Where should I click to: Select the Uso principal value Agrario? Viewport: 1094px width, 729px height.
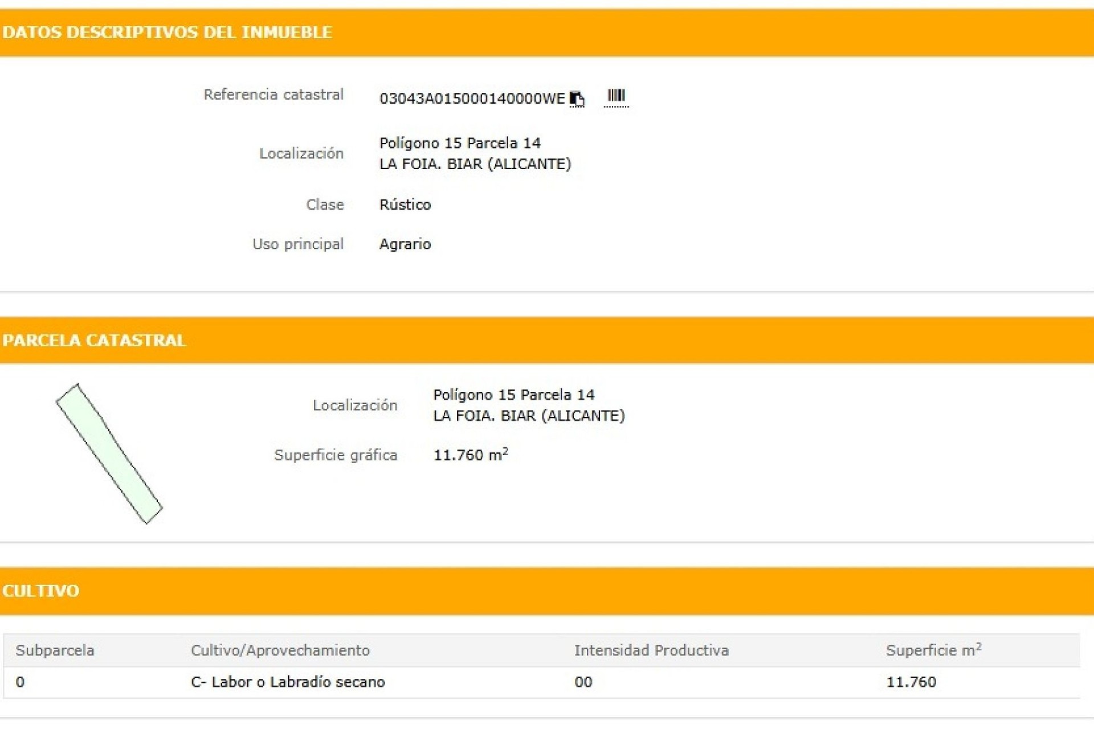tap(405, 243)
